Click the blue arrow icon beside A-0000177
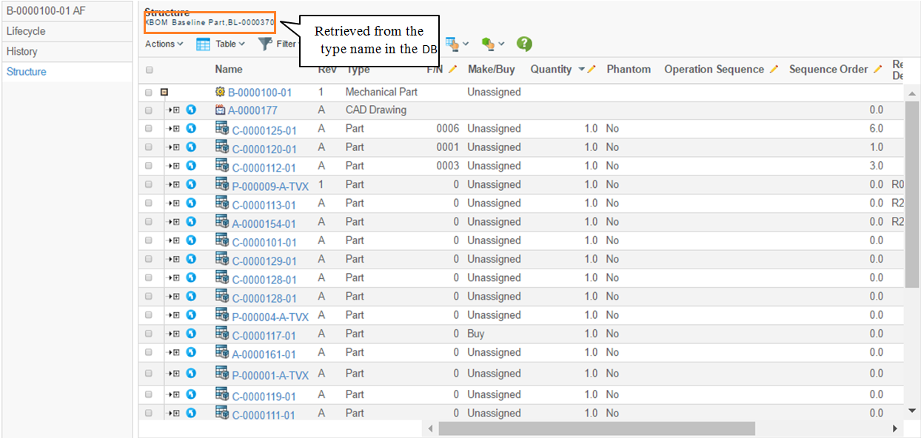Screen dimensions: 921x438 (x=191, y=110)
